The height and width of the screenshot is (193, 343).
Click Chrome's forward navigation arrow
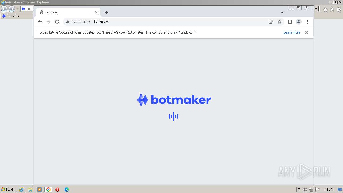[x=49, y=22]
